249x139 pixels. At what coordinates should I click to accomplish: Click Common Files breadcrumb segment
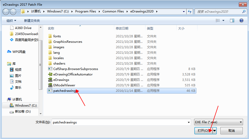point(113,11)
